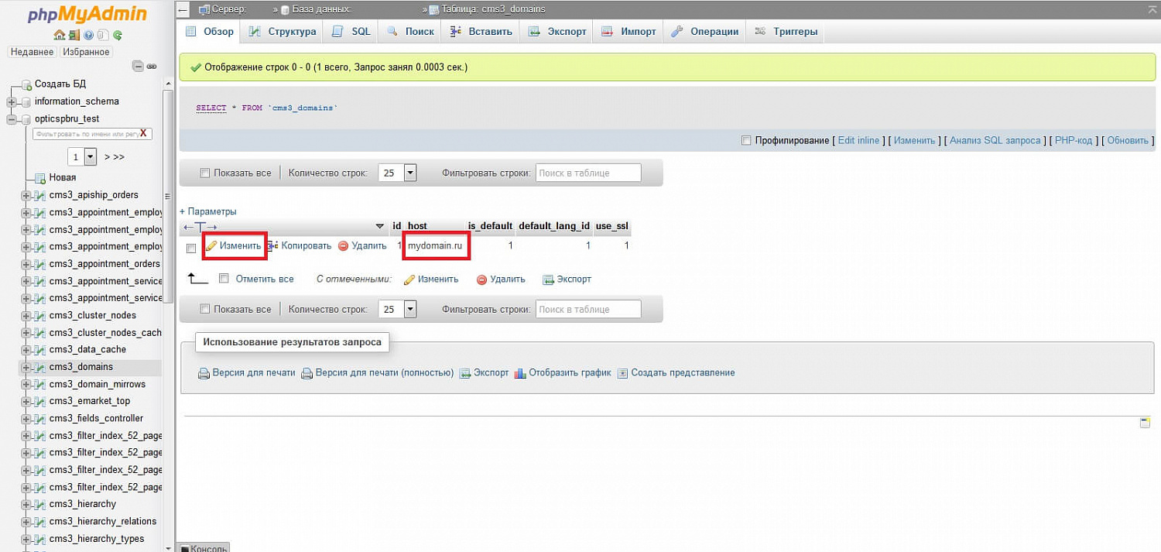Open the Триггеры tab
This screenshot has width=1161, height=552.
click(786, 32)
